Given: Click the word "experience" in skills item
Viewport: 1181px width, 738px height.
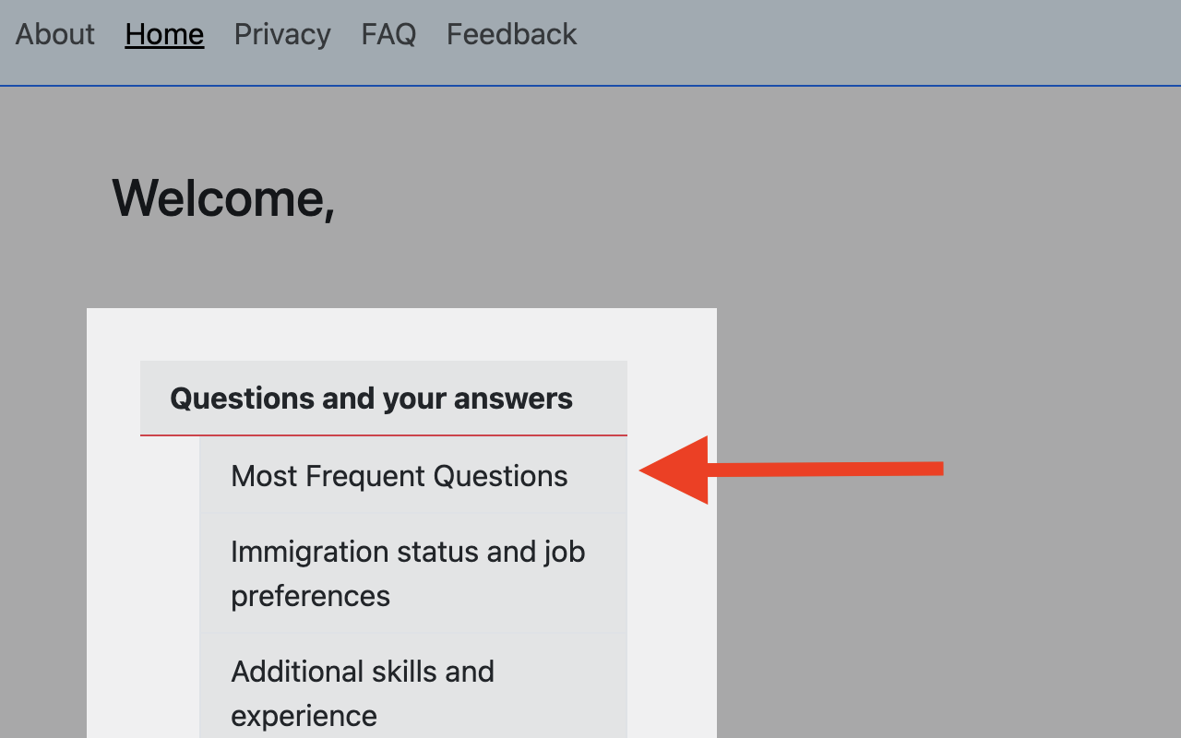Looking at the screenshot, I should click(304, 716).
